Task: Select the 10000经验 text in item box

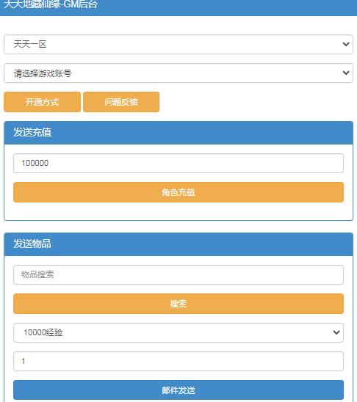Action: [43, 332]
